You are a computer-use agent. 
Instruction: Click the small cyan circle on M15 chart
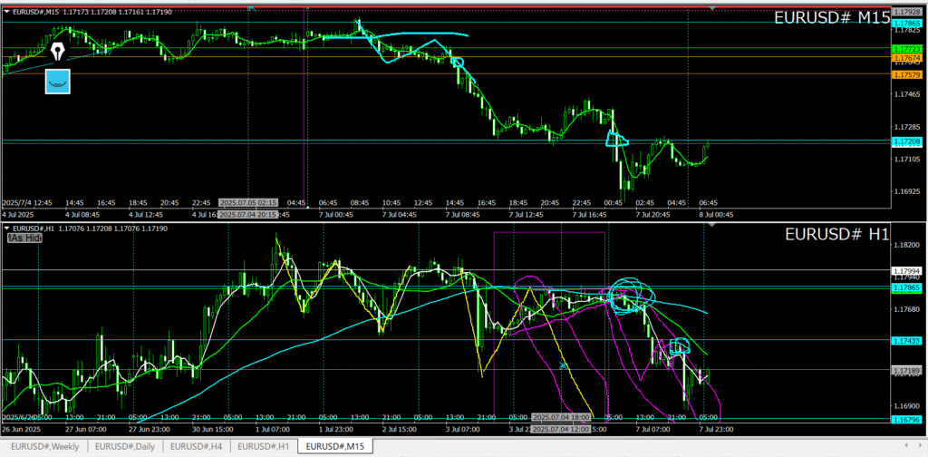457,63
